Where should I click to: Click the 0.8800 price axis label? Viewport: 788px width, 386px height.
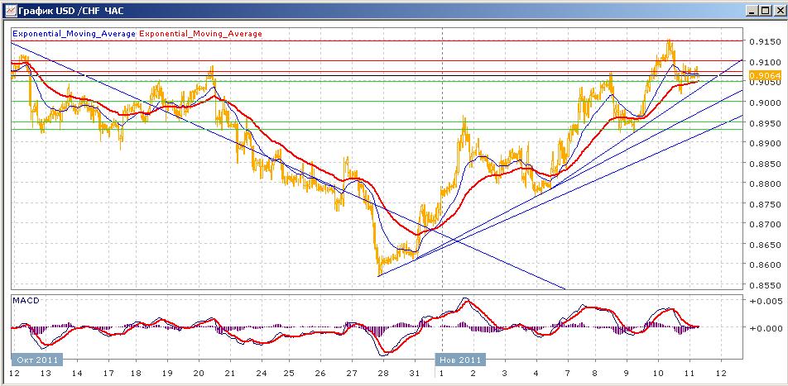[x=765, y=183]
